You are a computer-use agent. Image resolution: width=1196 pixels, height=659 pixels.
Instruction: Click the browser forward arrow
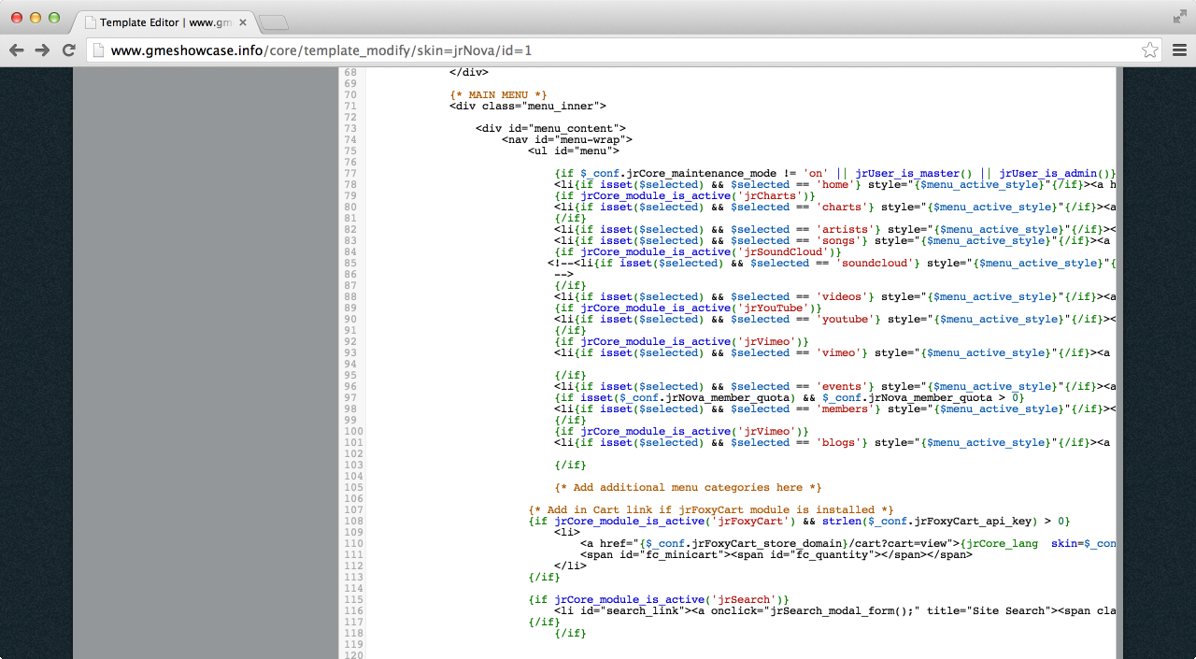(x=42, y=50)
